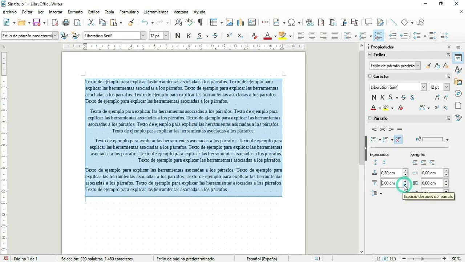Open the Insertar menu

pos(55,12)
